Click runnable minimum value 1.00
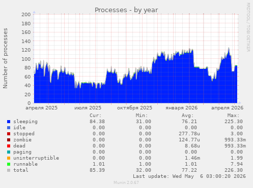Screen dimensions: 253x188 tap(145, 164)
